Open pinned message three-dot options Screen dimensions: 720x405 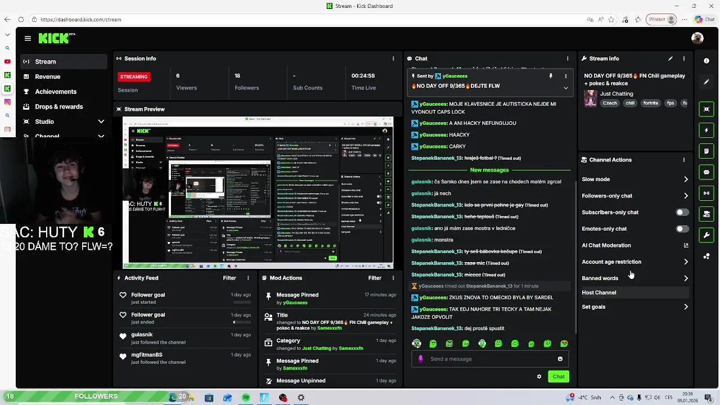point(566,76)
